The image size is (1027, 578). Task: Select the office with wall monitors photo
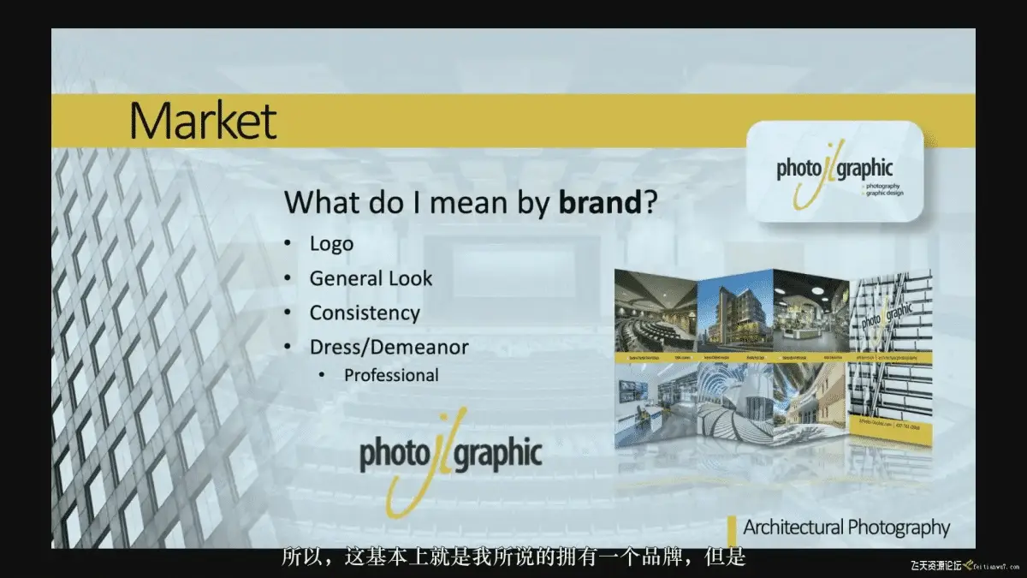656,403
